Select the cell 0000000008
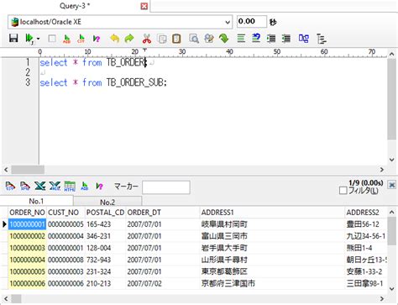 (x=65, y=260)
